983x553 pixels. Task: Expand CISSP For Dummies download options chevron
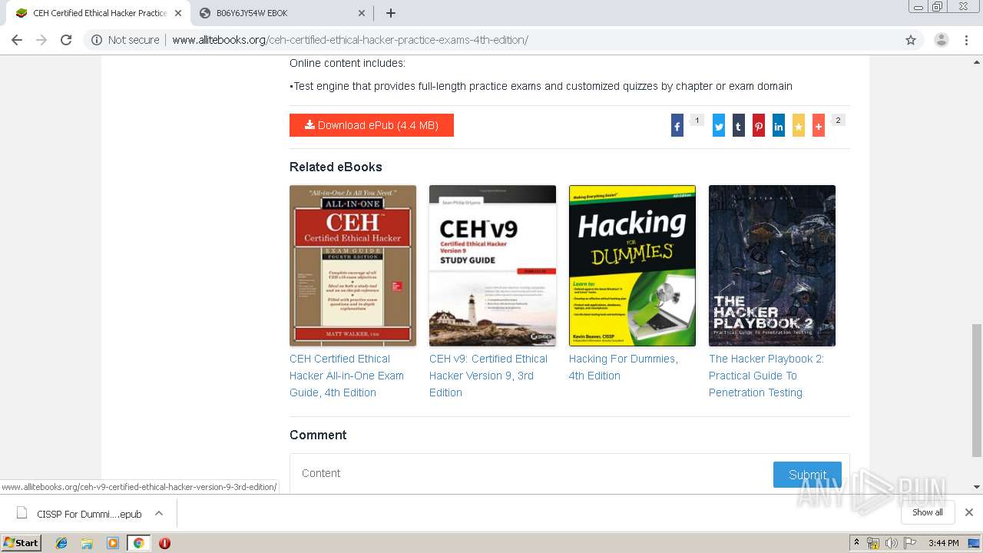[x=159, y=514]
